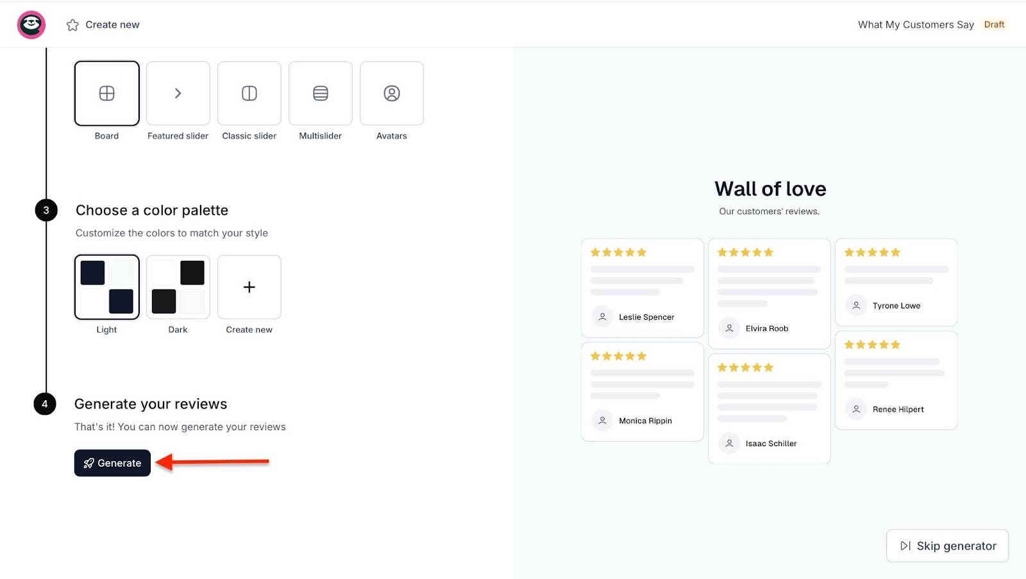The height and width of the screenshot is (579, 1026).
Task: Click the Tyrone Lowe name
Action: pyautogui.click(x=896, y=305)
